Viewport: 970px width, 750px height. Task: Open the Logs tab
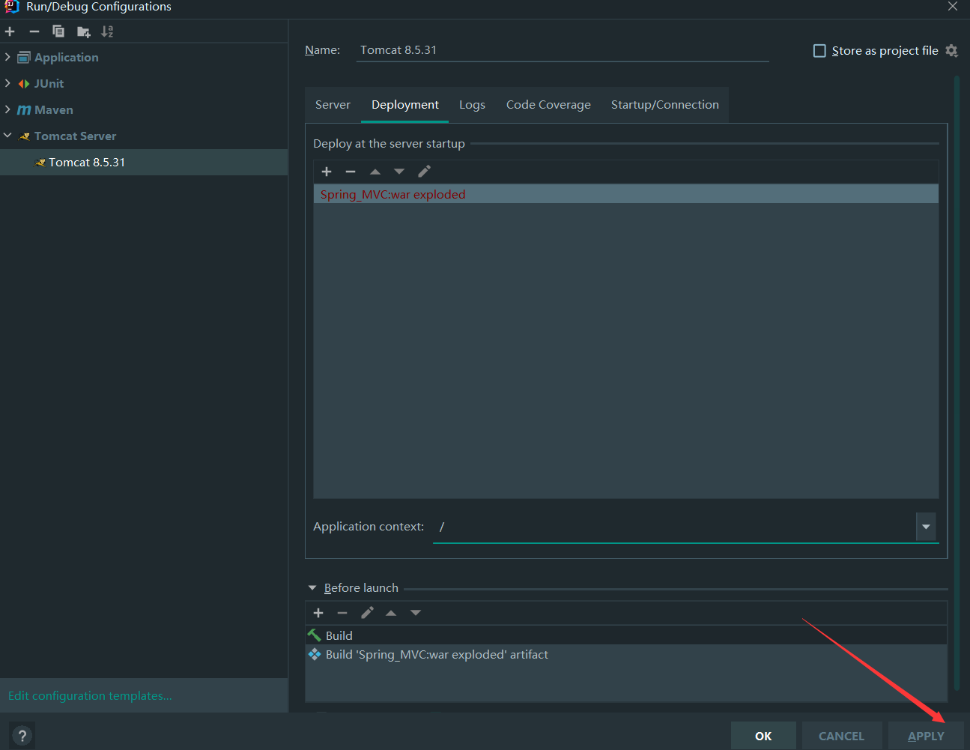(472, 105)
